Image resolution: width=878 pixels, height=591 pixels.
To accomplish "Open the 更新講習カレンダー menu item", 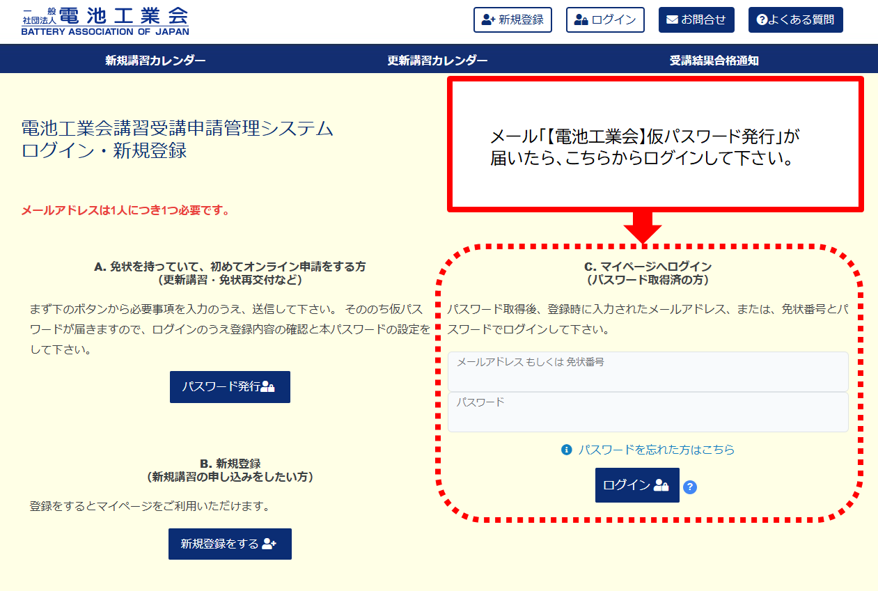I will click(x=437, y=61).
